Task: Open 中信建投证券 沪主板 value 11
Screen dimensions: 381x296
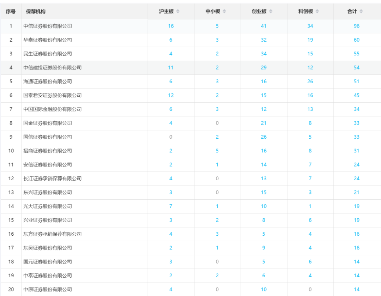Action: [171, 67]
